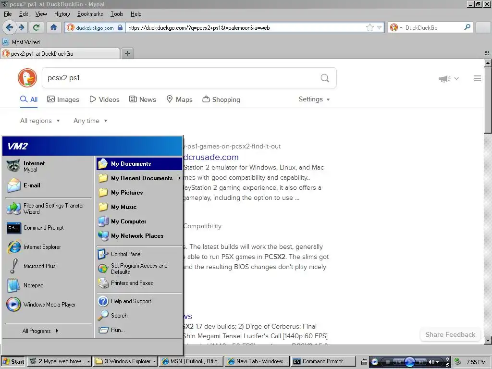Viewport: 492px width, 369px height.
Task: Open a new browser tab
Action: tap(127, 53)
